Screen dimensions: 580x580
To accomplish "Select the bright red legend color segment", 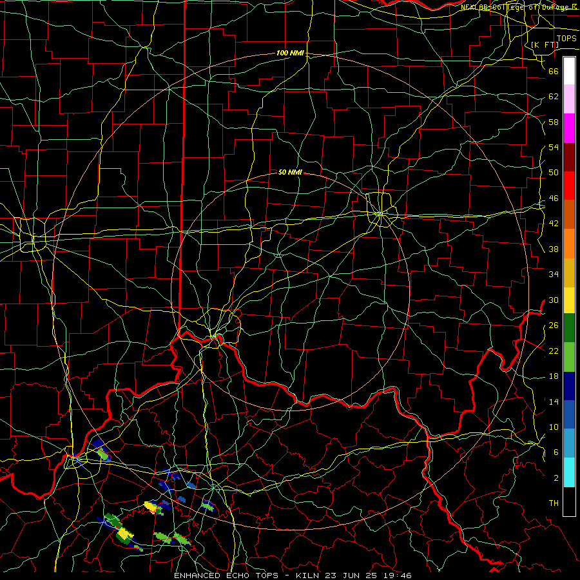I will pyautogui.click(x=569, y=186).
